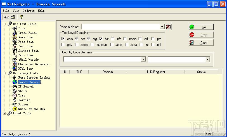Click the Domain Search globe icon

15,82
